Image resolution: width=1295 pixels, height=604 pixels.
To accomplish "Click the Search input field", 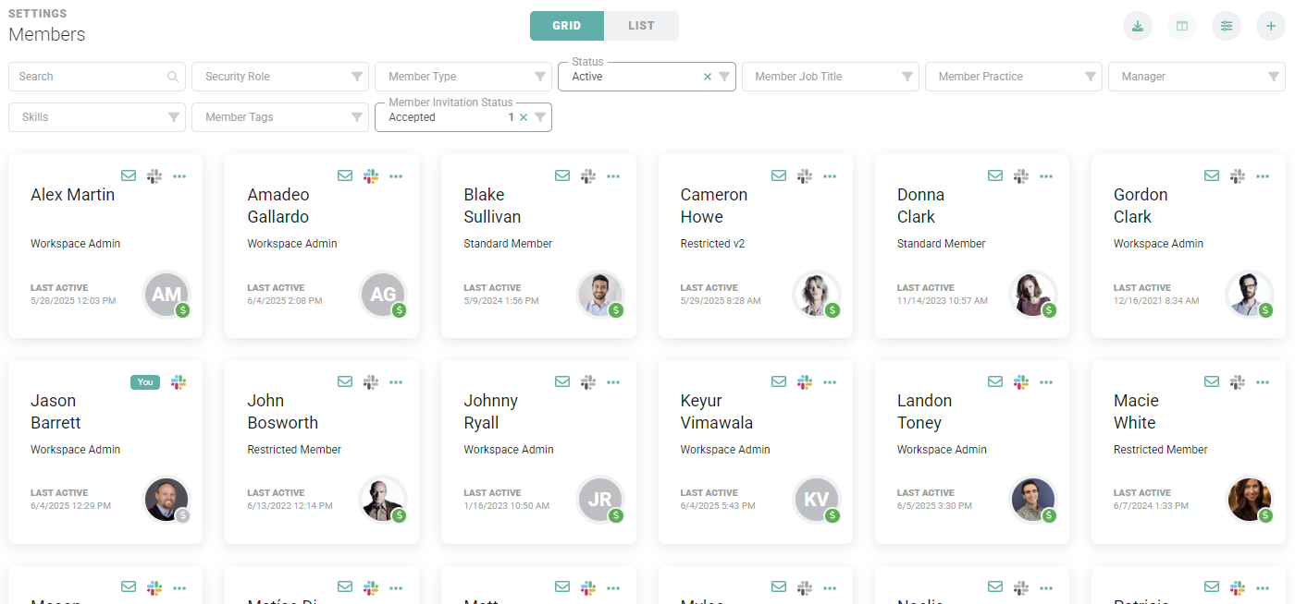I will [88, 77].
